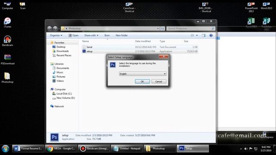Screen dimensions: 276x155
Task: Open Documents library
Action: click(63, 68)
